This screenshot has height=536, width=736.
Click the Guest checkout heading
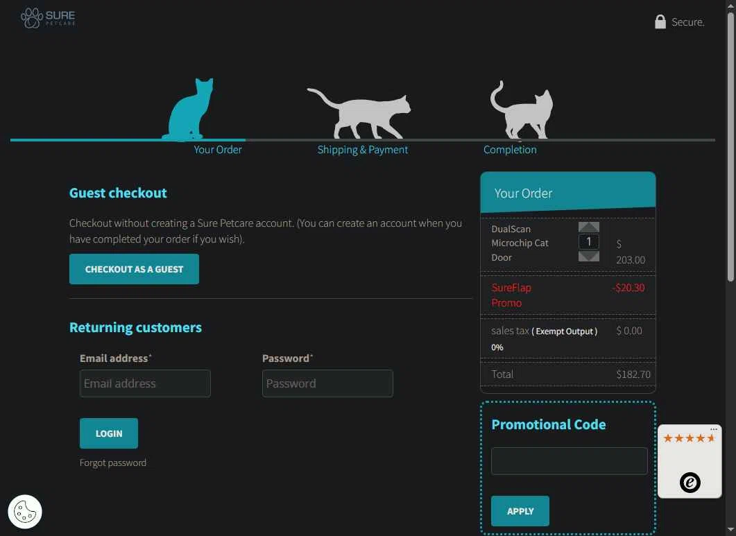[x=118, y=193]
